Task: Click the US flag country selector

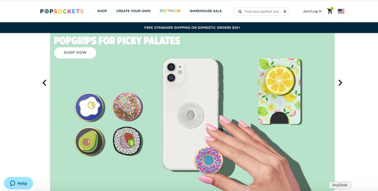Action: [x=341, y=11]
